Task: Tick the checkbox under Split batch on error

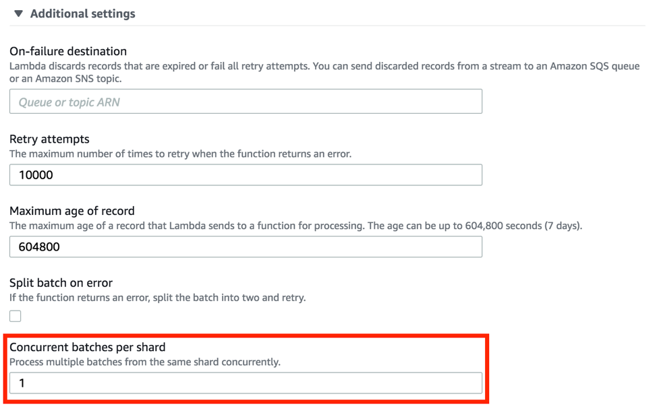Action: 15,315
